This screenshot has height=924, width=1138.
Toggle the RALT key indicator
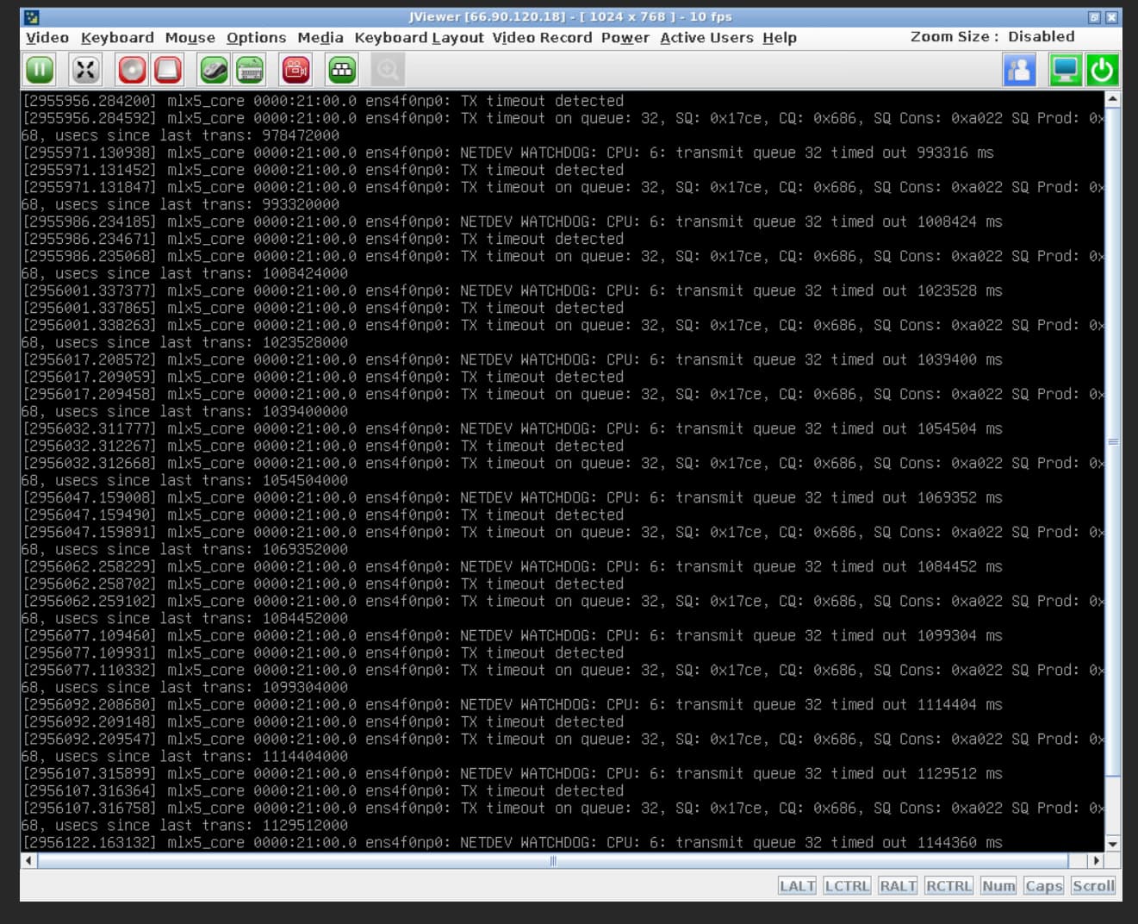898,886
